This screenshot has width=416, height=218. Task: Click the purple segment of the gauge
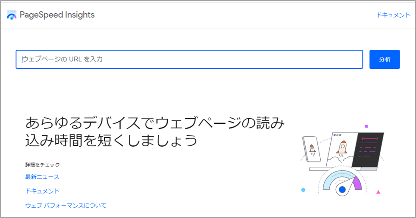pyautogui.click(x=358, y=183)
